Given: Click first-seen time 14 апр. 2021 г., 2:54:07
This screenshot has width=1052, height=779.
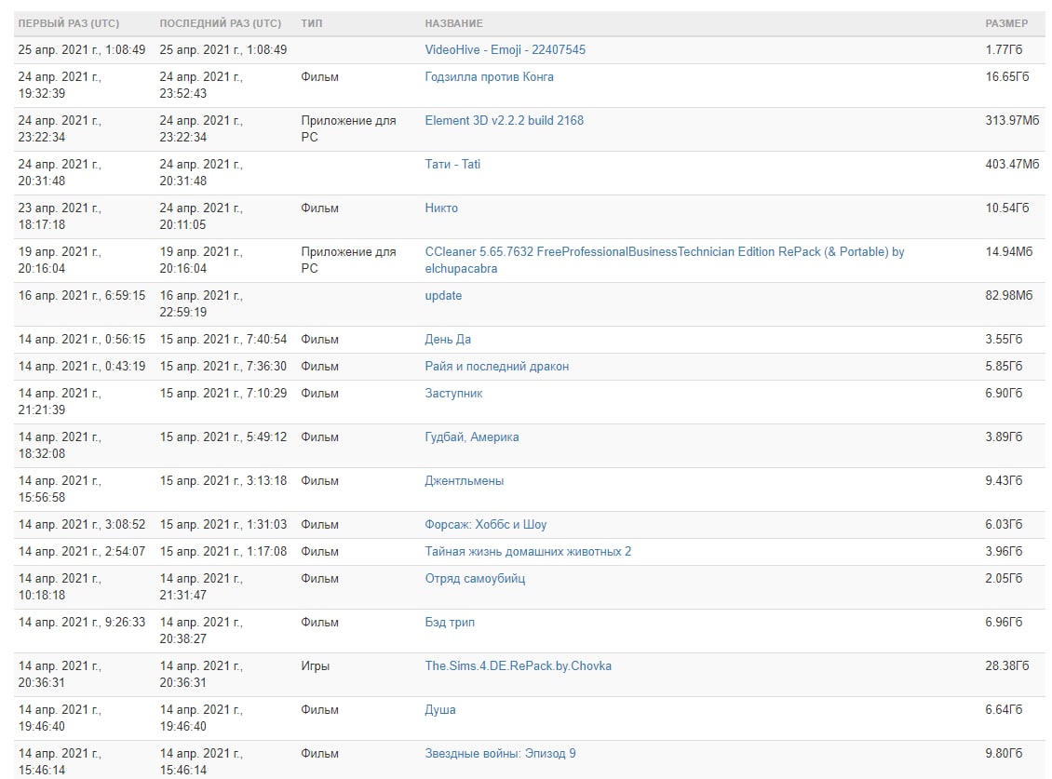Looking at the screenshot, I should [82, 552].
